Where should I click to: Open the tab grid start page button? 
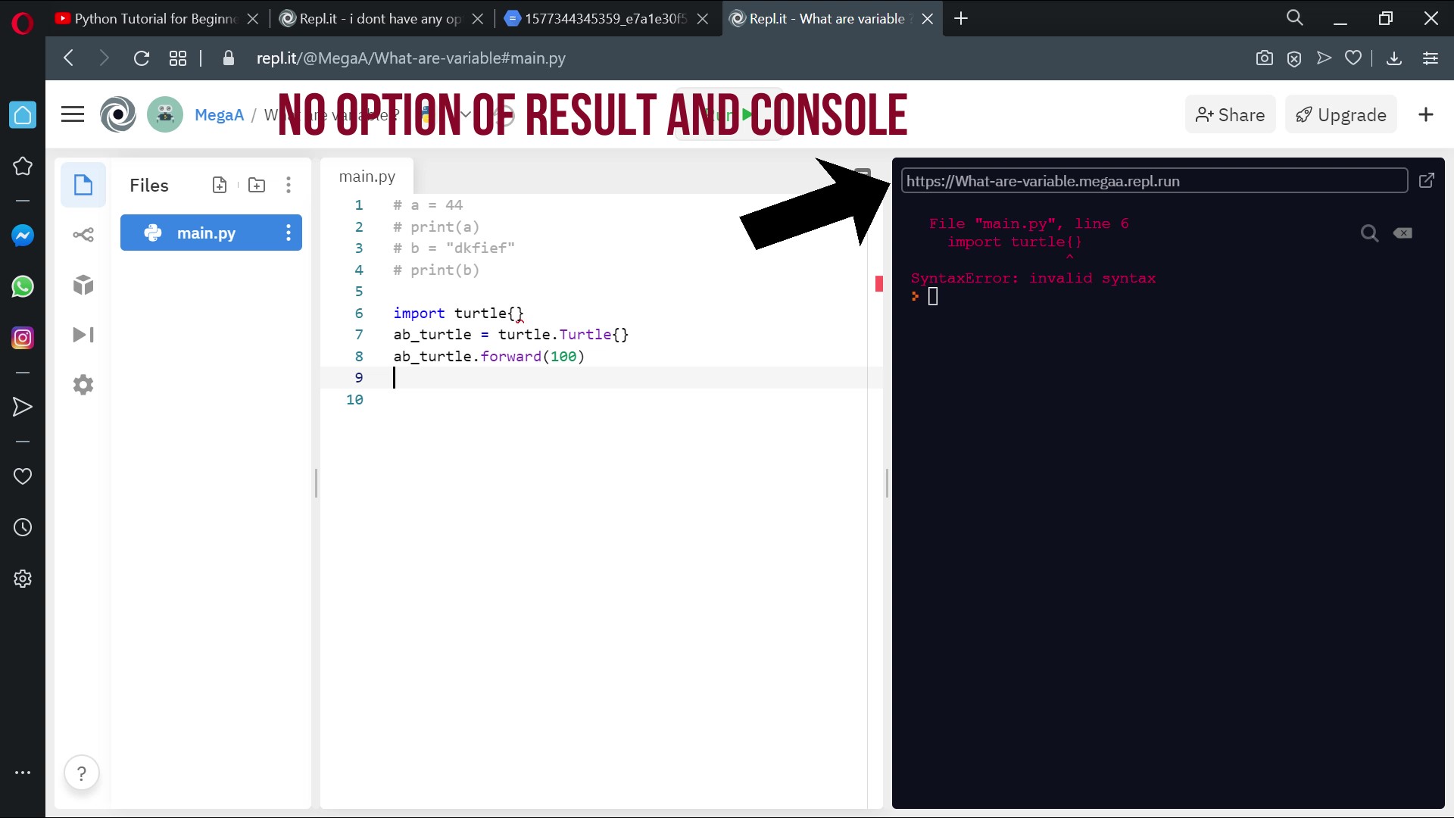tap(178, 58)
